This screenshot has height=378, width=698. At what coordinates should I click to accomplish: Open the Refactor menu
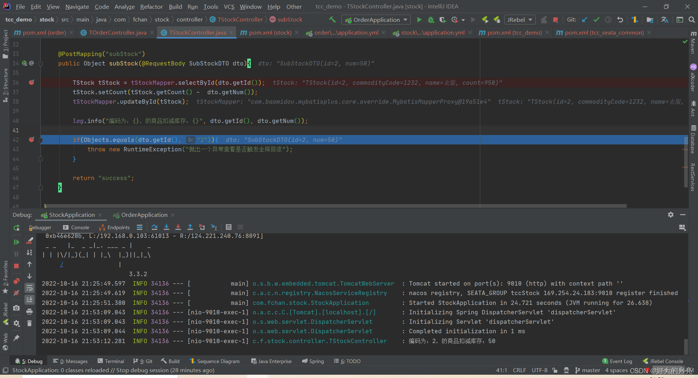tap(151, 7)
